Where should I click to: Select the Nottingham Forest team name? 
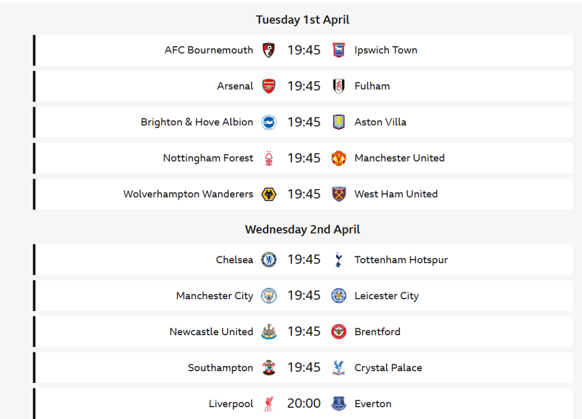[208, 158]
